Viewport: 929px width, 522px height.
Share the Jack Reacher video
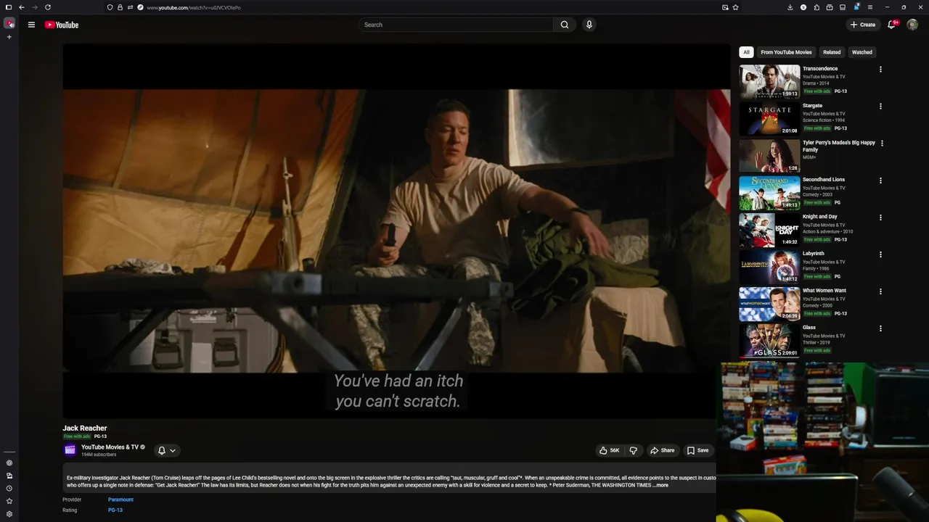[x=662, y=450]
